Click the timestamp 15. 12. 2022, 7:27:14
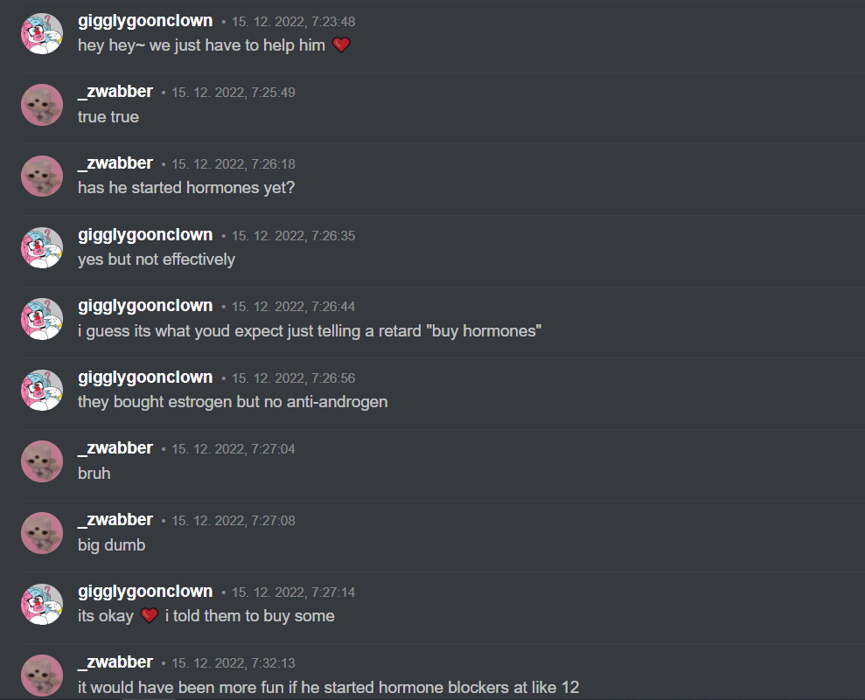Viewport: 865px width, 700px height. (x=294, y=593)
